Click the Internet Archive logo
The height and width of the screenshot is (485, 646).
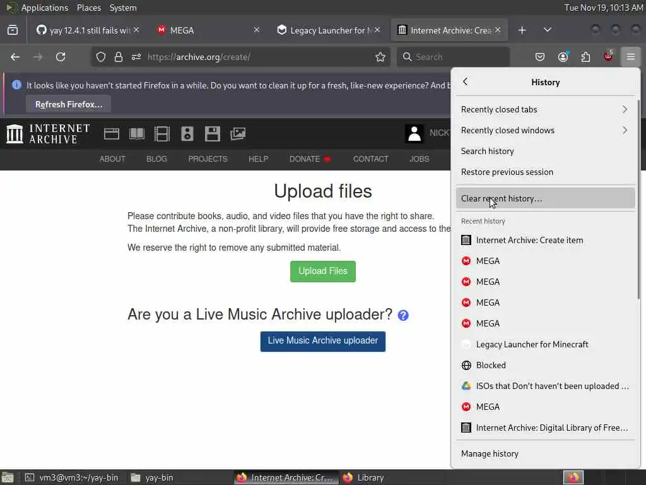point(48,134)
